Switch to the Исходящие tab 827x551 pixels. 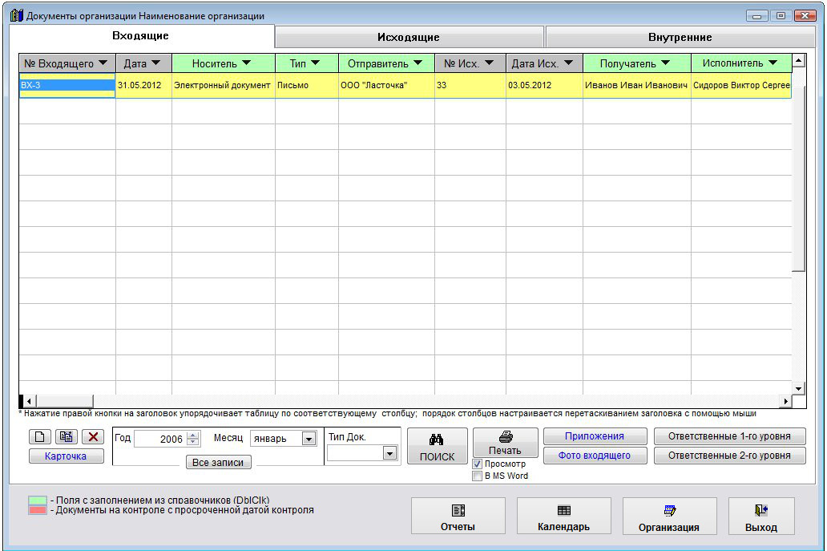409,37
